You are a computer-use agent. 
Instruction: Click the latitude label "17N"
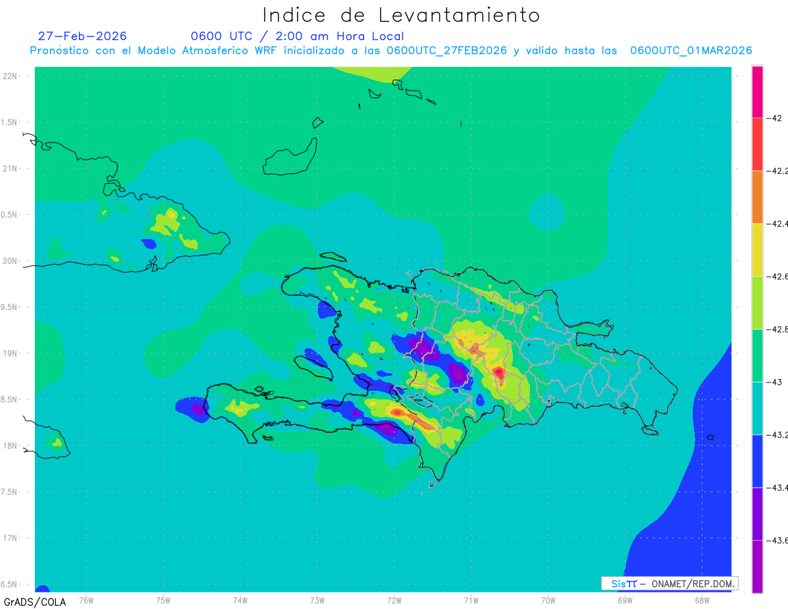[10, 538]
